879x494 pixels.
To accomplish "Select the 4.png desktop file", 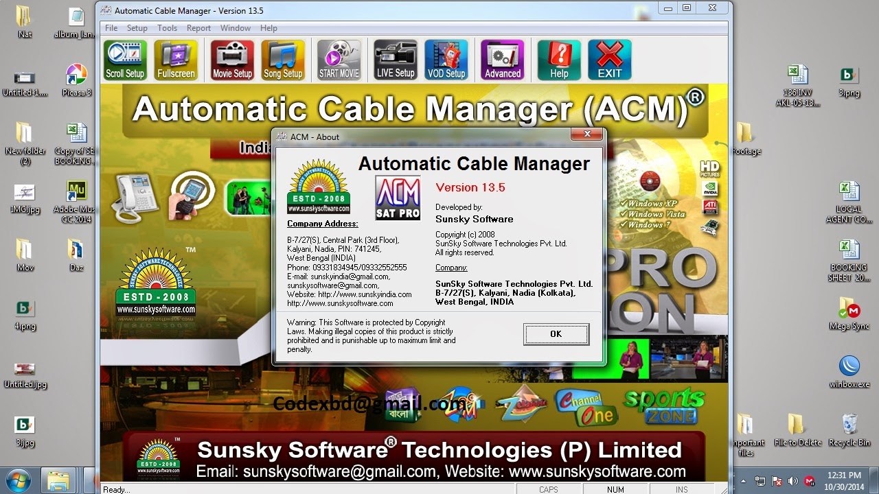I will (x=25, y=316).
